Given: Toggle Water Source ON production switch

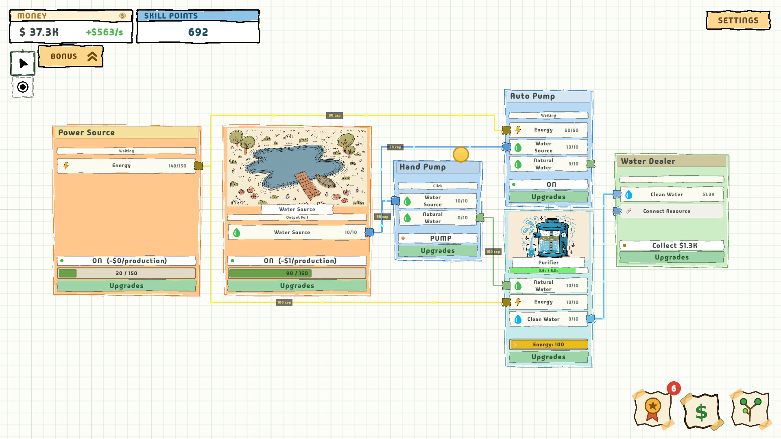Looking at the screenshot, I should [x=297, y=261].
